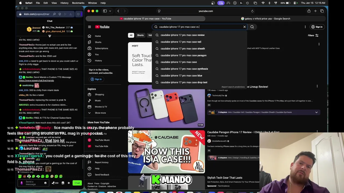
Task: Select the Shorts filter chip
Action: [x=140, y=35]
